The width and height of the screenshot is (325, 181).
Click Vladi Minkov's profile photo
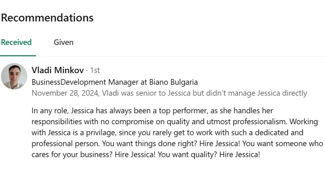[14, 76]
